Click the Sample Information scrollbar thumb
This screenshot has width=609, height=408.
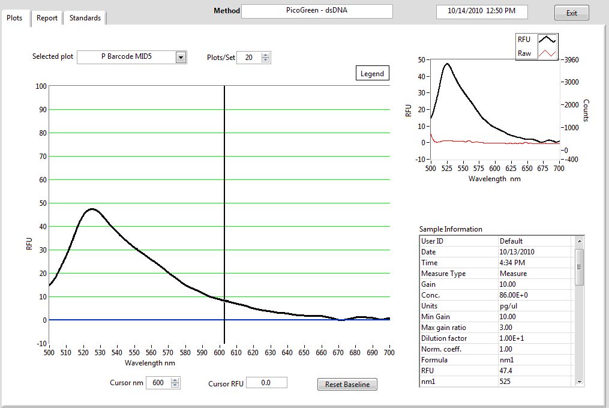pyautogui.click(x=579, y=267)
